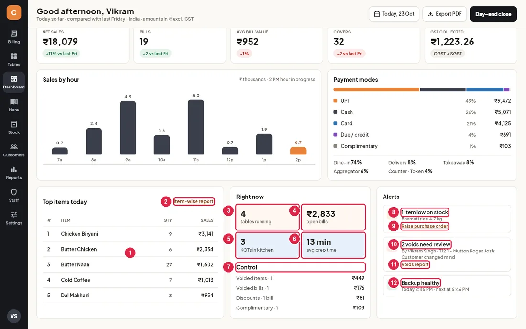
Task: Click the Card amount ₹4,125
Action: pyautogui.click(x=503, y=123)
